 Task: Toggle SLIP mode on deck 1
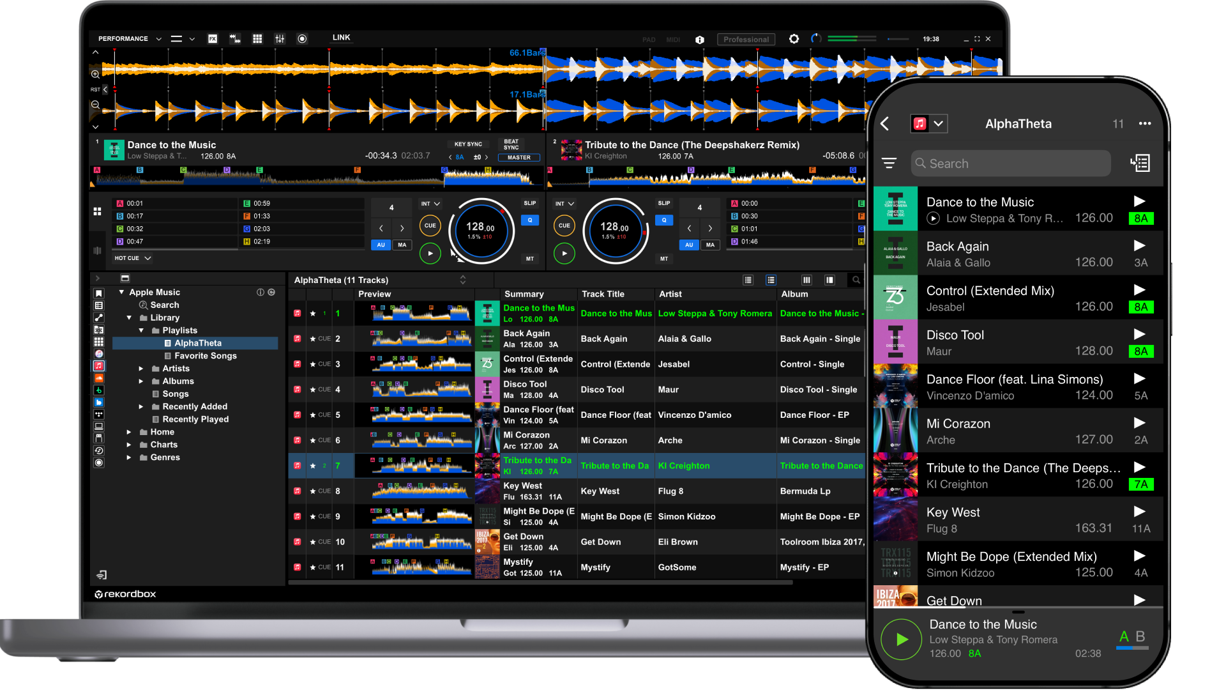coord(530,204)
